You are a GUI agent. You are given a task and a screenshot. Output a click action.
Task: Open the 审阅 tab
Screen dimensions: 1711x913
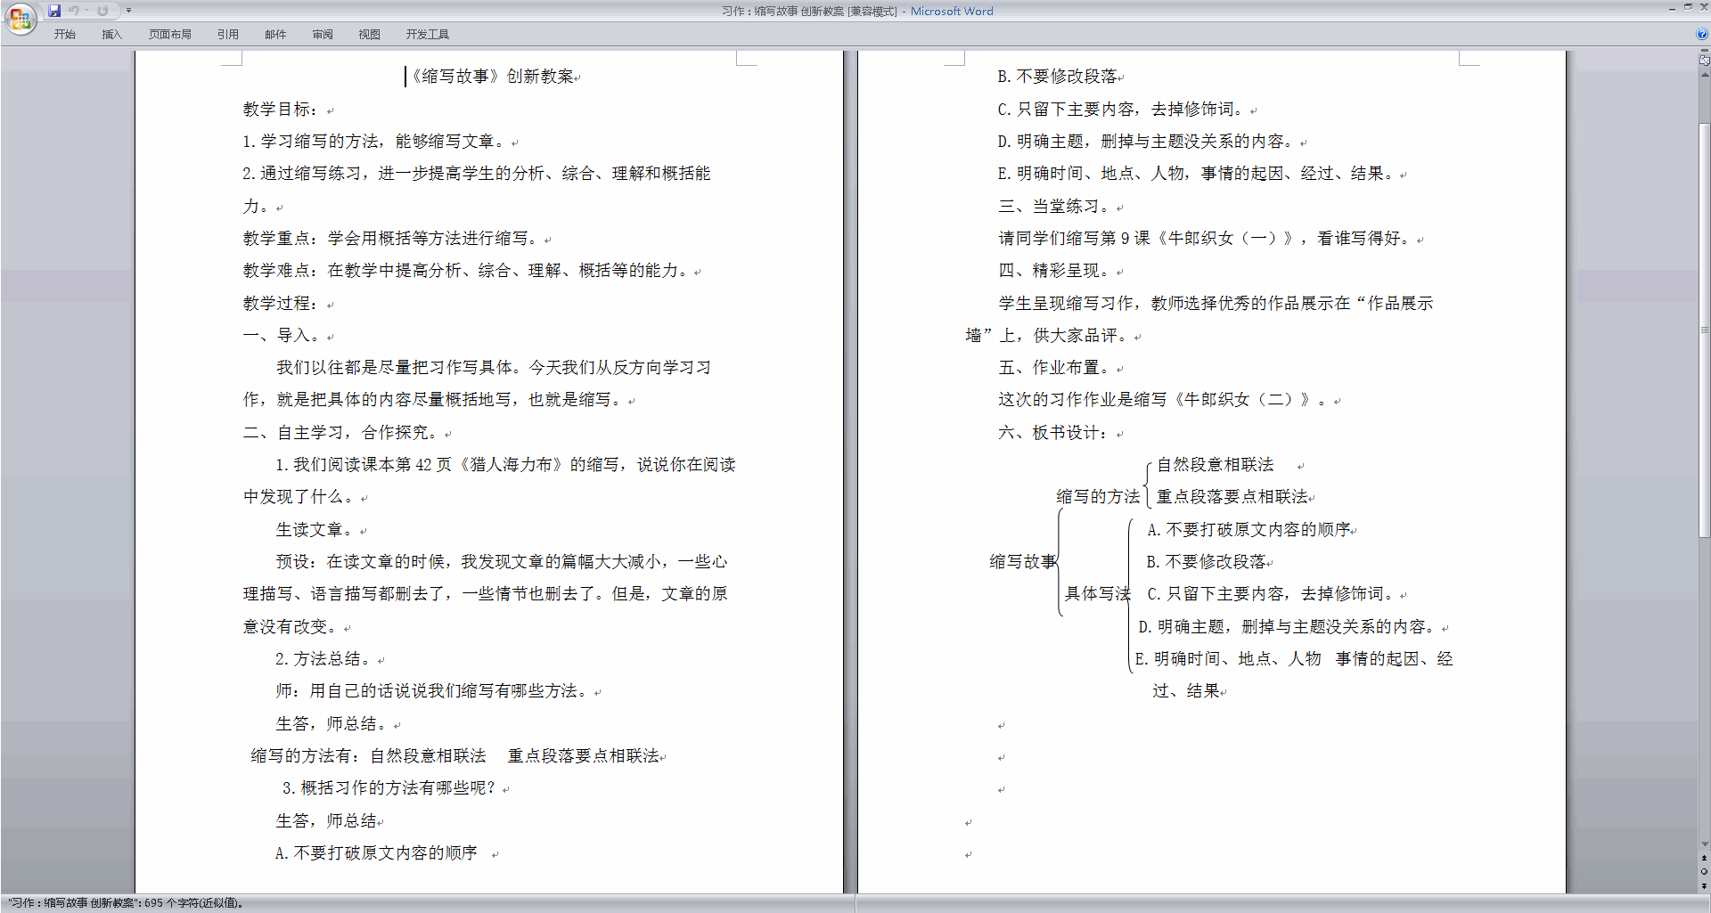323,34
